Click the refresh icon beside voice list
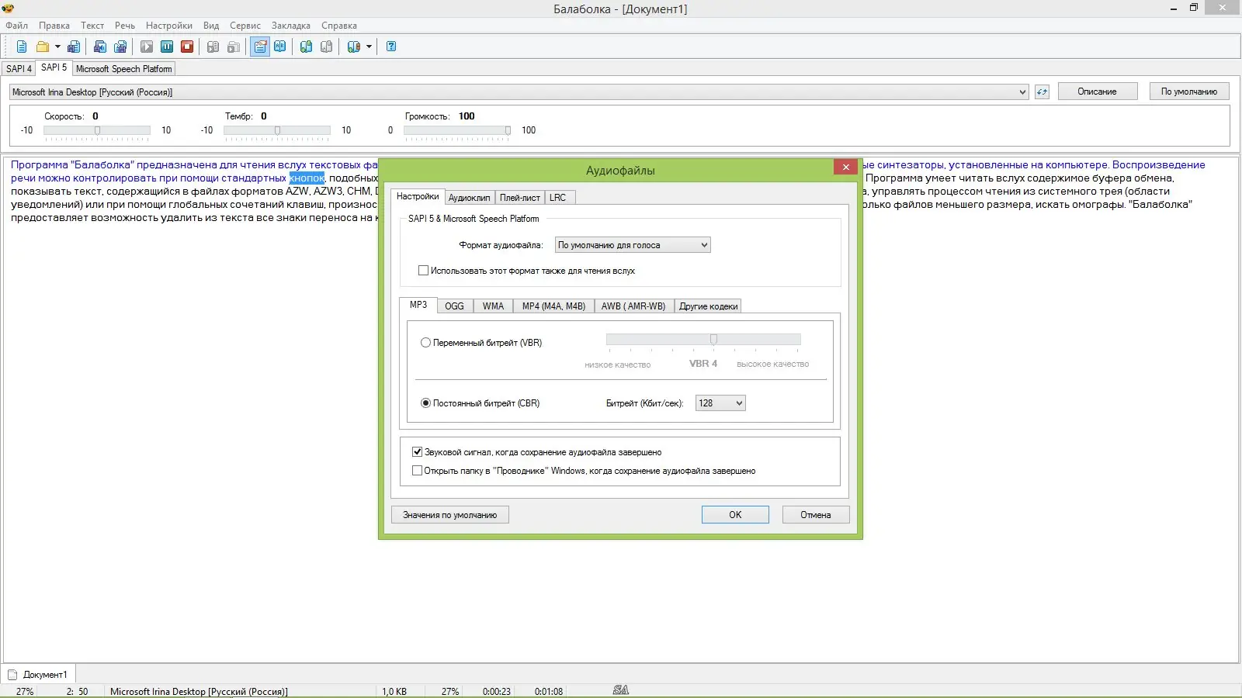Screen dimensions: 1242x698 pyautogui.click(x=1042, y=92)
